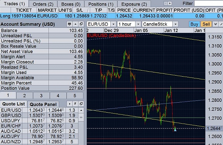Screen dimensions: 223x145
Task: Switch to layout tab 5
Action: [x=75, y=95]
